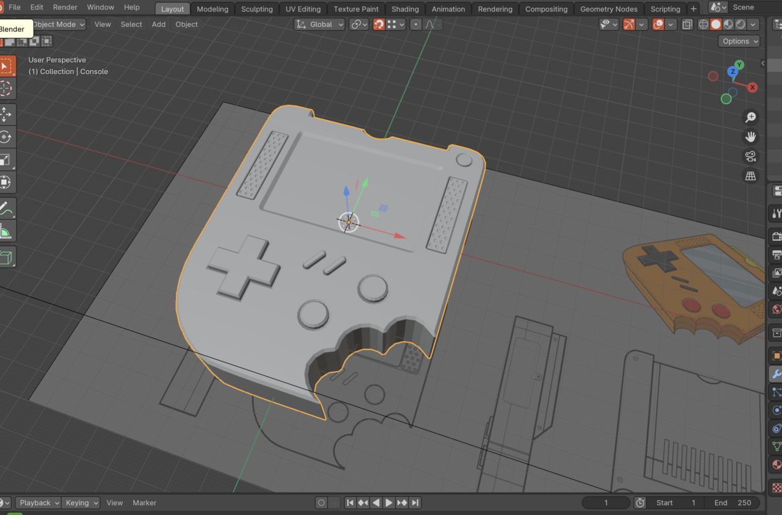Click the zoom magnifier viewport icon
782x515 pixels.
coord(751,117)
